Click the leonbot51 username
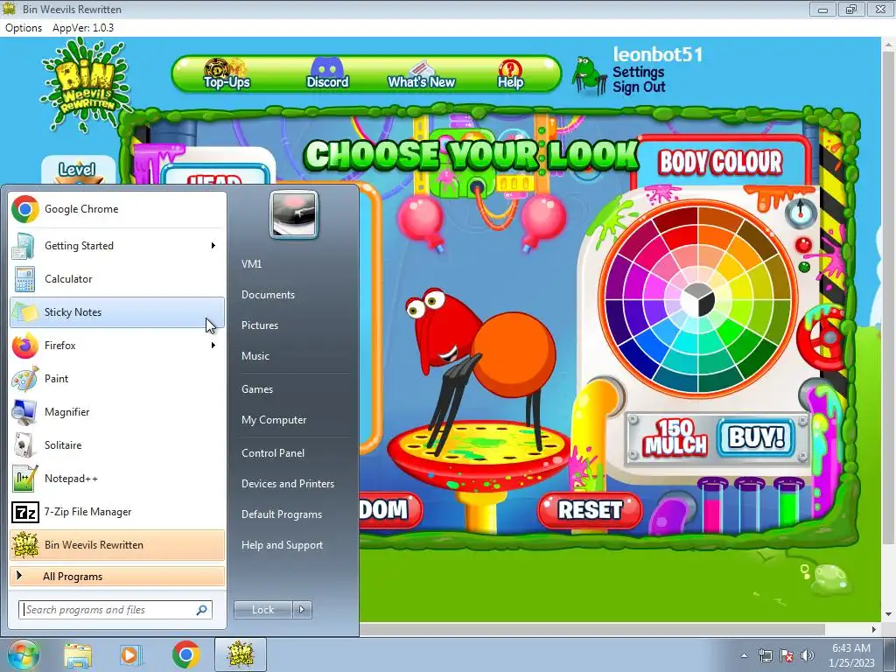This screenshot has width=896, height=672. 658,55
